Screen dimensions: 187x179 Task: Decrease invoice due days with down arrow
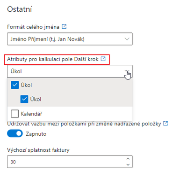pyautogui.click(x=128, y=164)
